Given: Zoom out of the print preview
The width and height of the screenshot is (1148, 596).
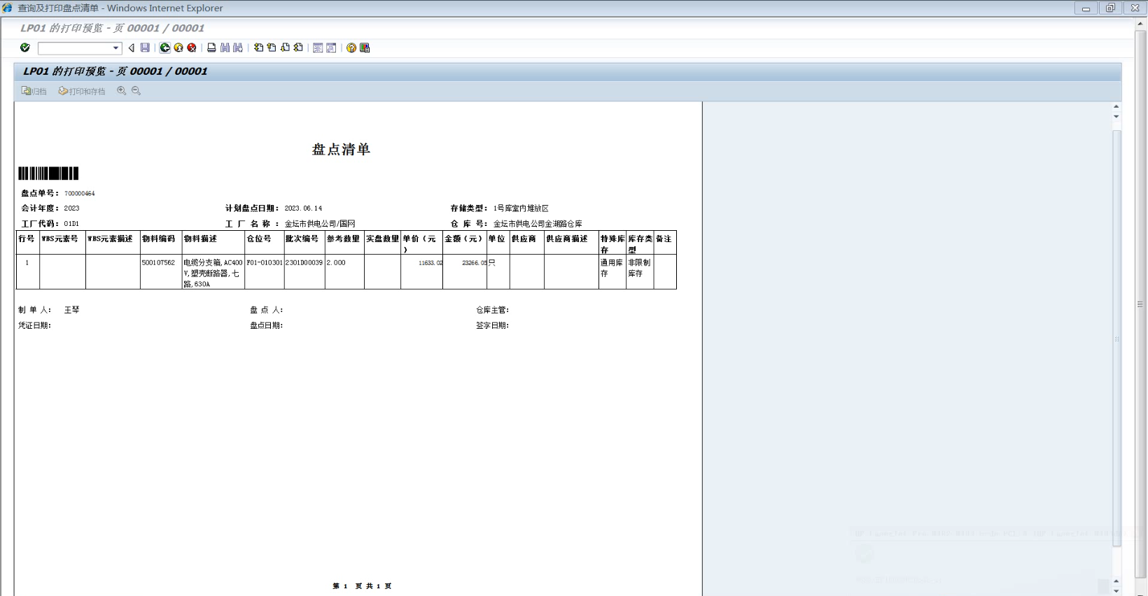Looking at the screenshot, I should pos(136,91).
